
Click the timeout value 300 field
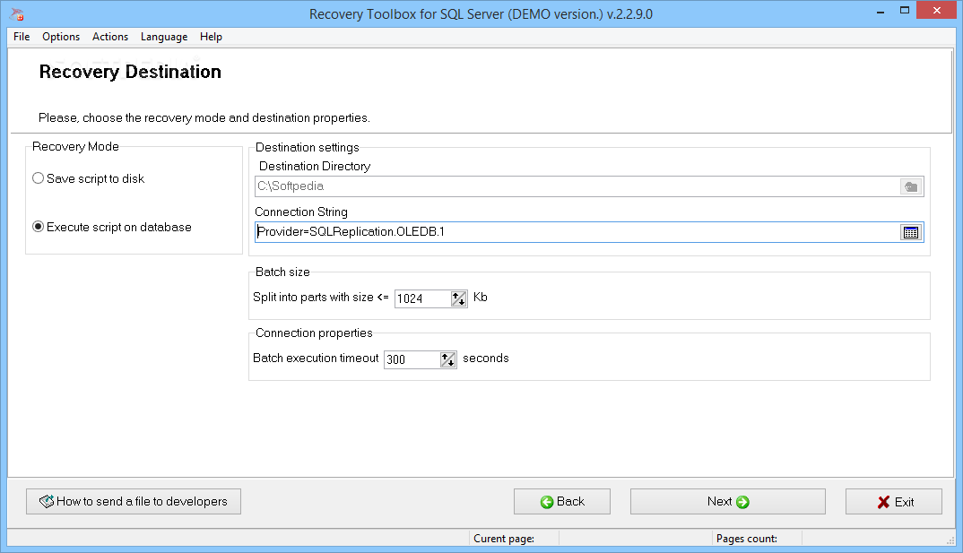[x=412, y=359]
